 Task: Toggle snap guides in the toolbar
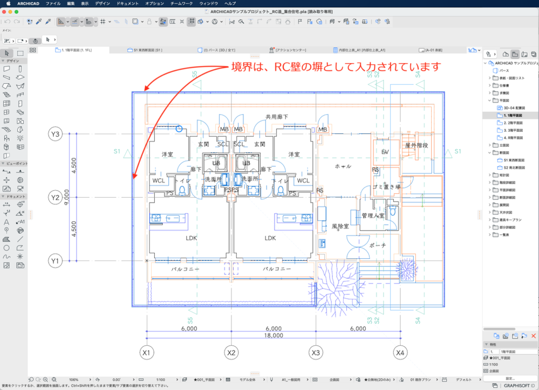point(74,22)
